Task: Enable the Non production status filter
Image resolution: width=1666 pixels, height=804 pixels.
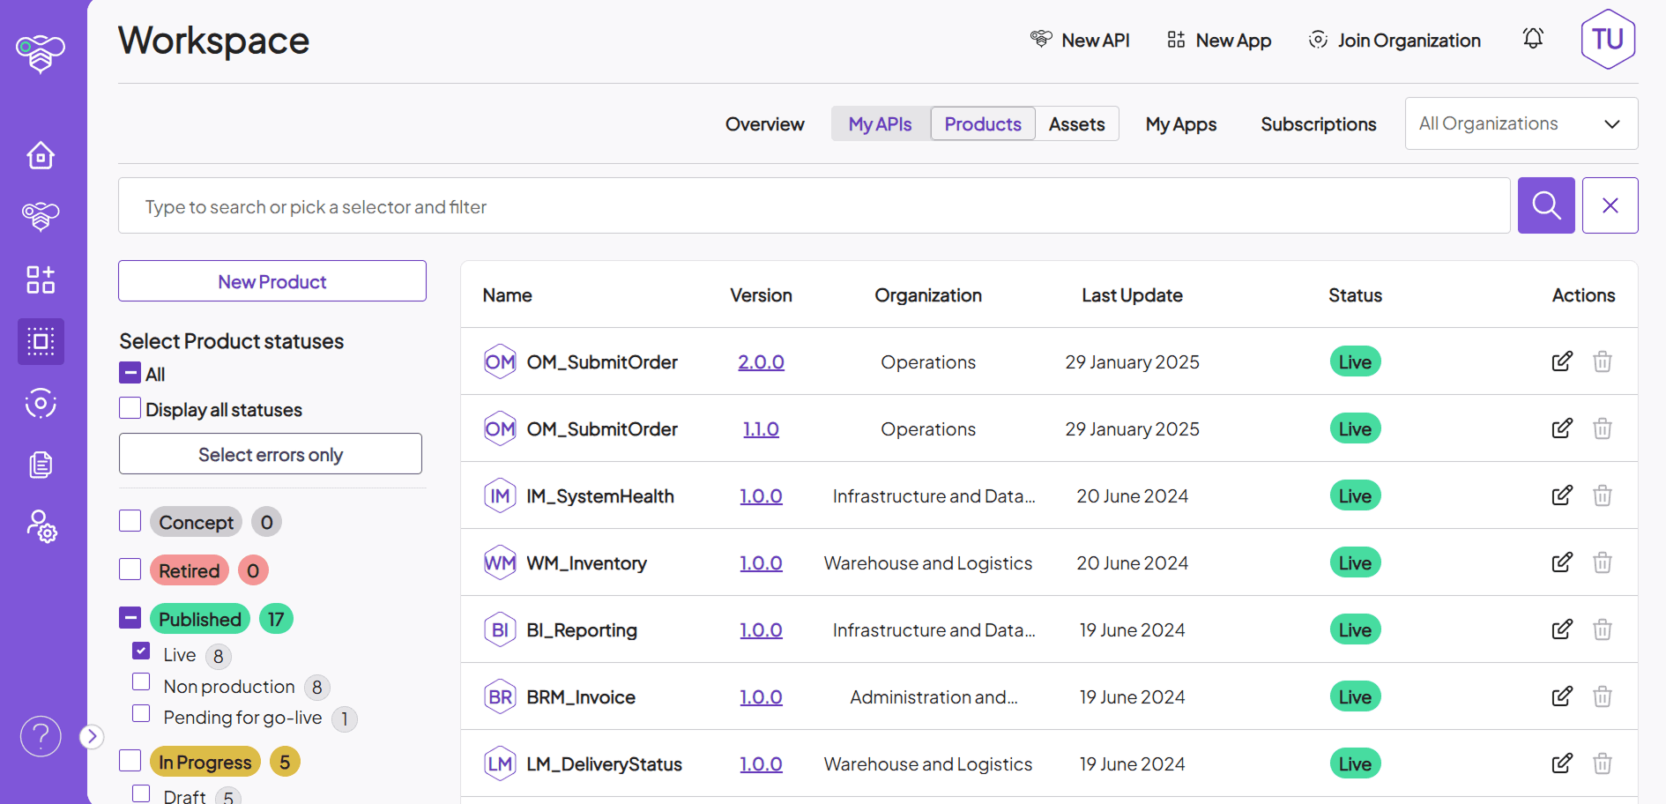Action: point(141,681)
